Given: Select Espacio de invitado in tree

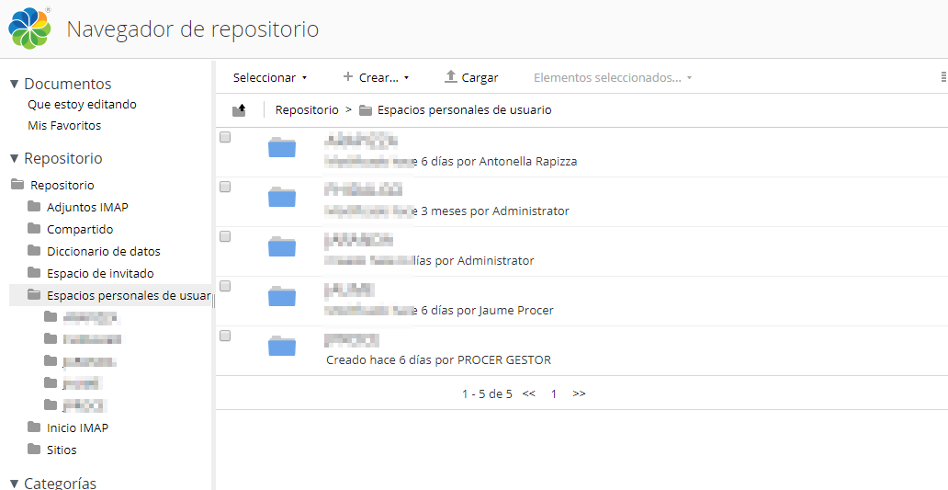Looking at the screenshot, I should click(100, 273).
